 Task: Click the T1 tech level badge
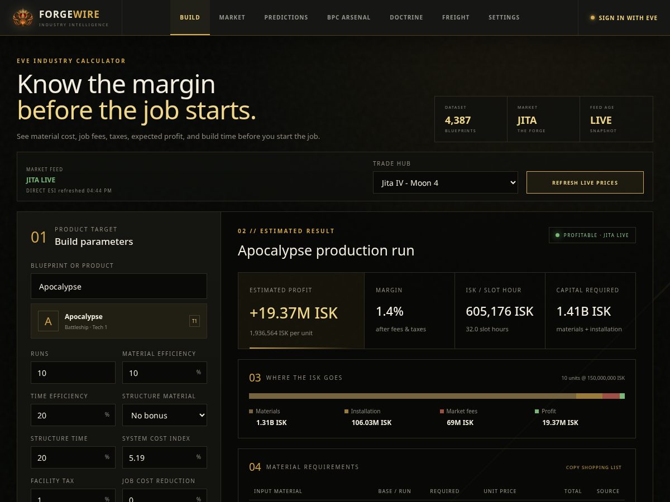pyautogui.click(x=194, y=321)
